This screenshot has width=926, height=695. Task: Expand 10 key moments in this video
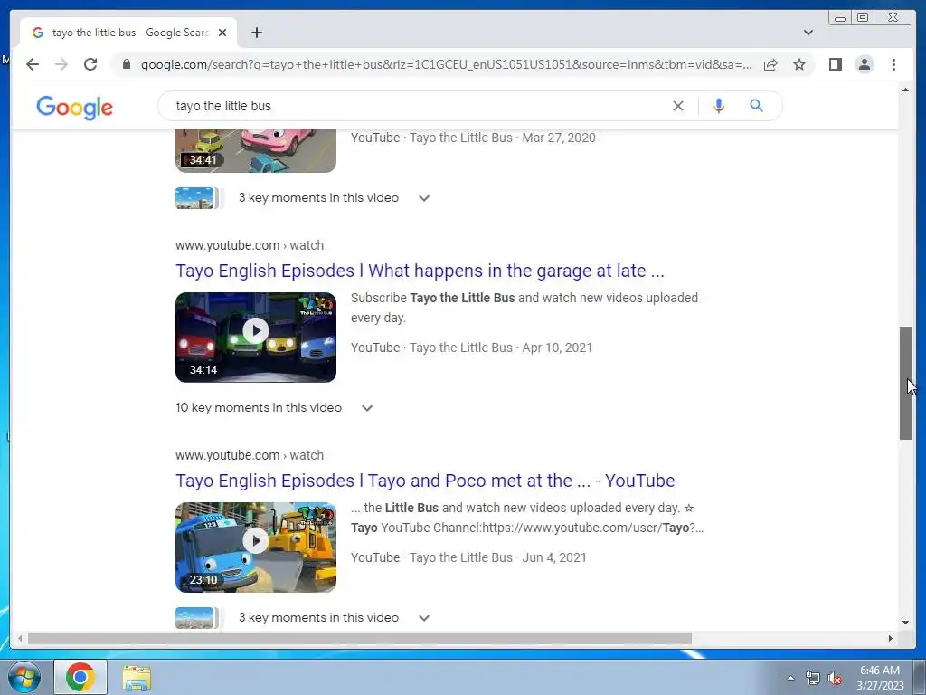(367, 408)
